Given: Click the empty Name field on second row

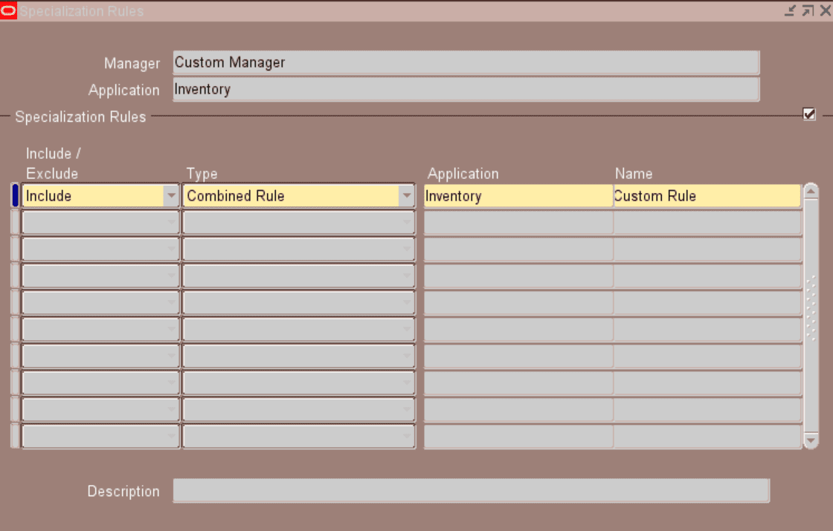Looking at the screenshot, I should (x=707, y=222).
